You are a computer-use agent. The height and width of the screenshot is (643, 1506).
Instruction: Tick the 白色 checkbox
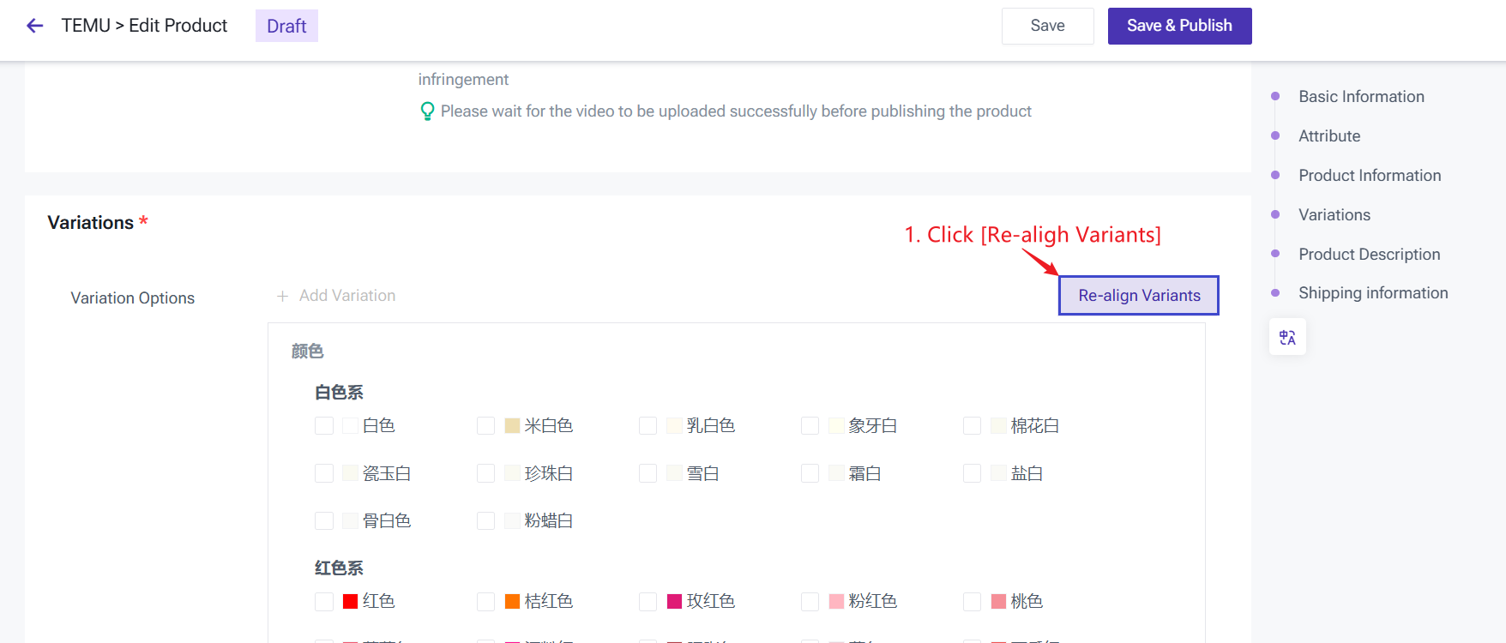point(324,426)
